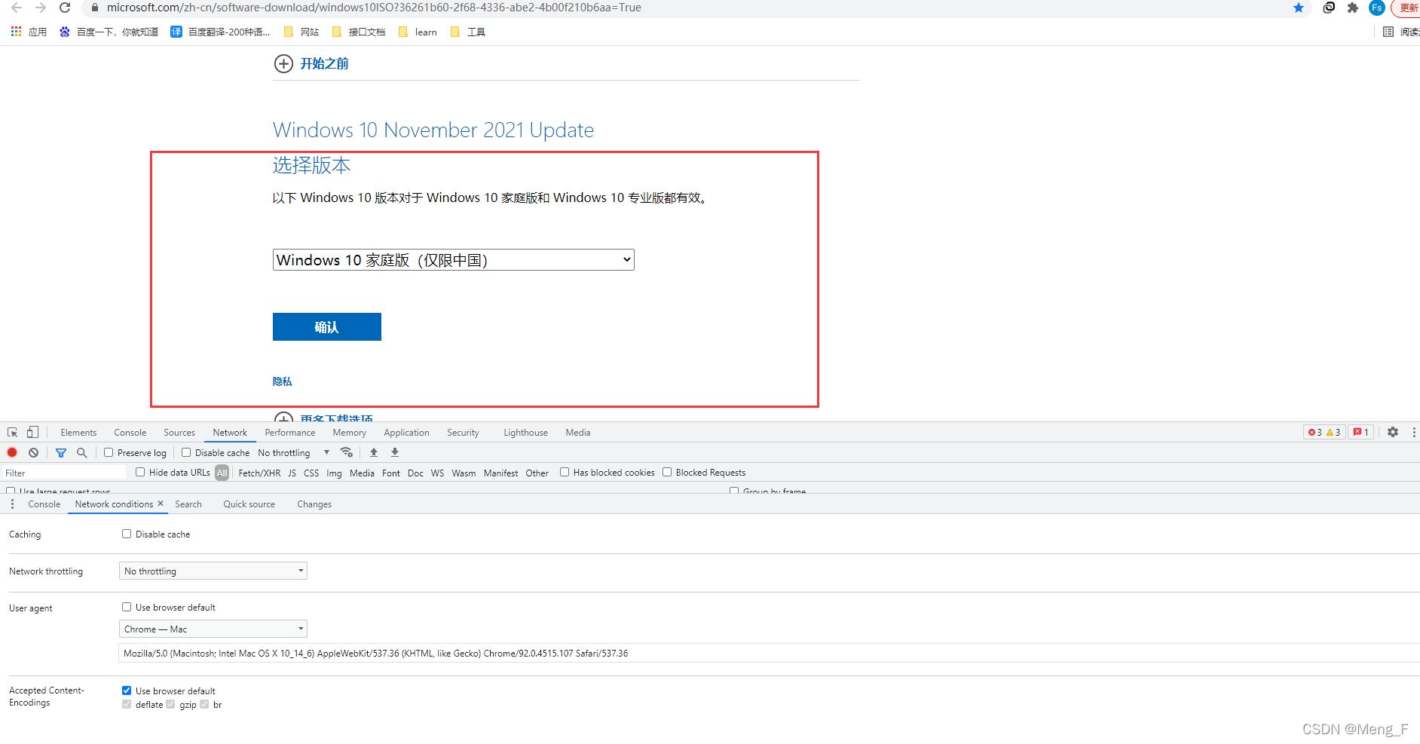Reload the page with refresh icon
This screenshot has width=1420, height=744.
coord(65,8)
